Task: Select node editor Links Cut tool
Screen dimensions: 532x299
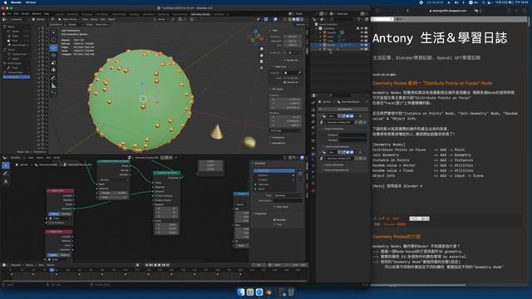Action: pyautogui.click(x=6, y=181)
